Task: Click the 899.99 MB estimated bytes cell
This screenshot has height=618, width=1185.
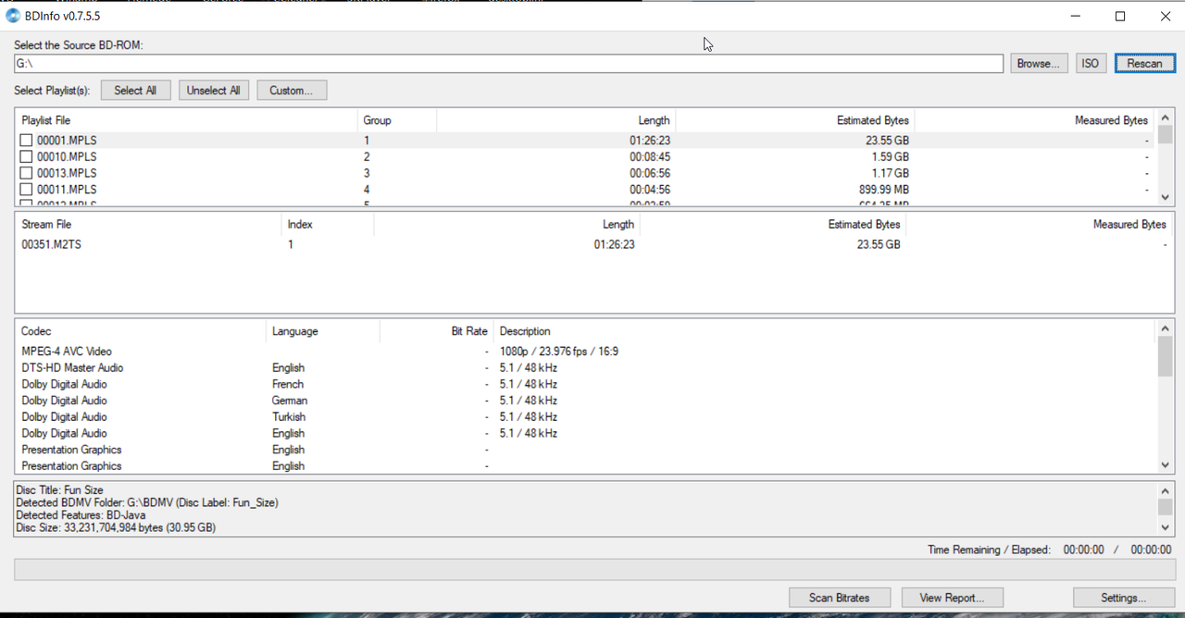Action: [x=881, y=190]
